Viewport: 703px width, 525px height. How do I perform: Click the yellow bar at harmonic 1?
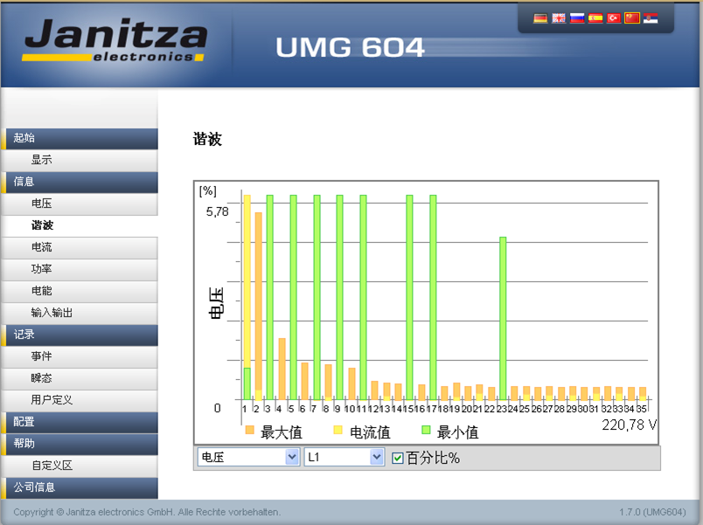pyautogui.click(x=247, y=281)
